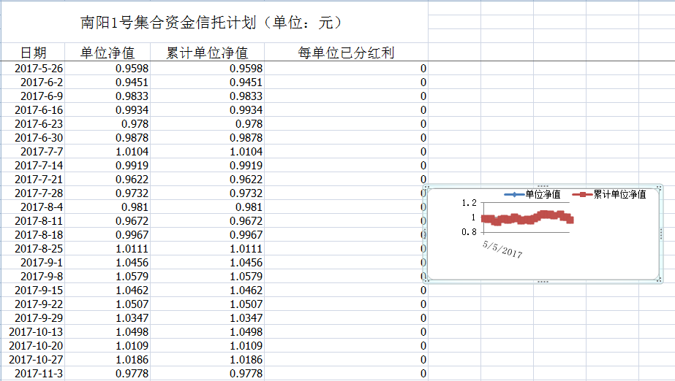Click the chart's right-edge resize handle

tap(660, 234)
